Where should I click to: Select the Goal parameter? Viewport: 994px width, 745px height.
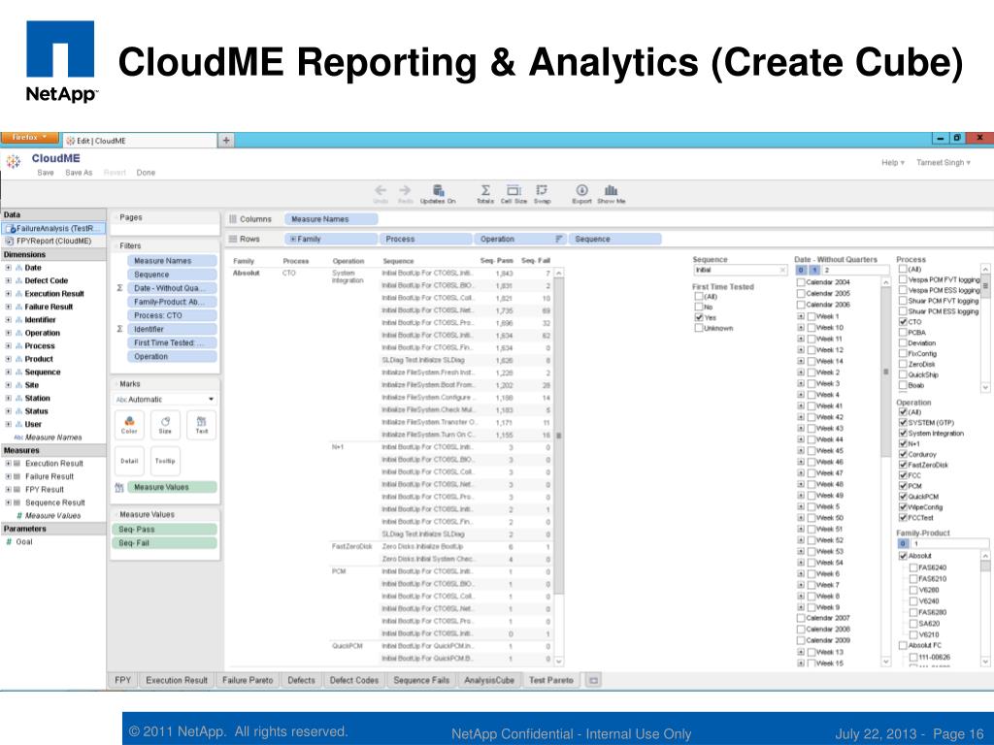click(24, 542)
